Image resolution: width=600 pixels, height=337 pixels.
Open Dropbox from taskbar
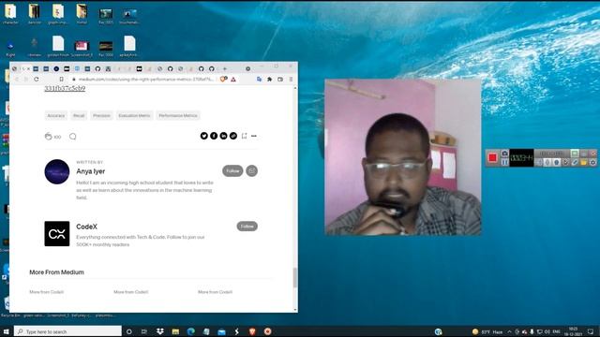(x=160, y=331)
